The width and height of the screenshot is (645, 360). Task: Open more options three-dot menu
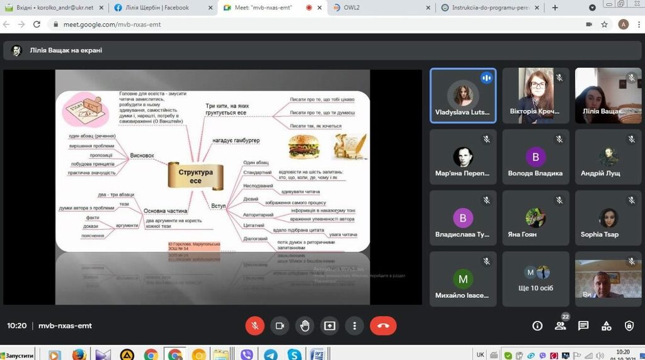355,325
